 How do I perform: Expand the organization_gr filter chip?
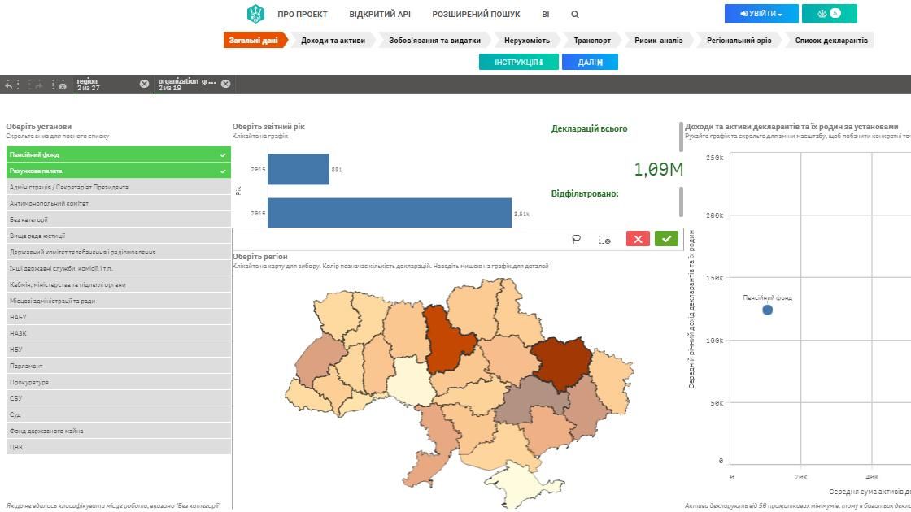(187, 84)
